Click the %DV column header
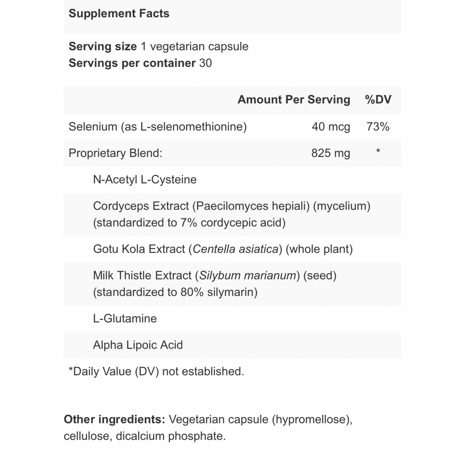 coord(378,100)
